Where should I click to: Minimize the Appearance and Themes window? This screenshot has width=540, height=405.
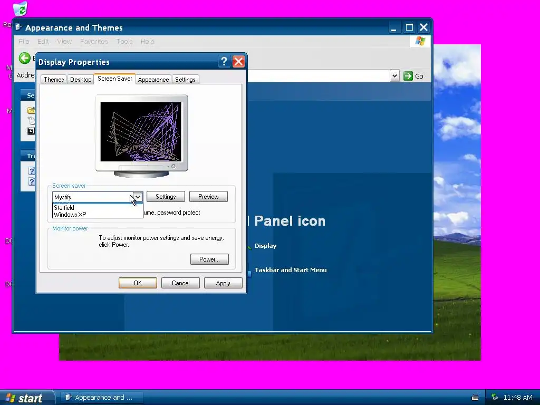(393, 27)
